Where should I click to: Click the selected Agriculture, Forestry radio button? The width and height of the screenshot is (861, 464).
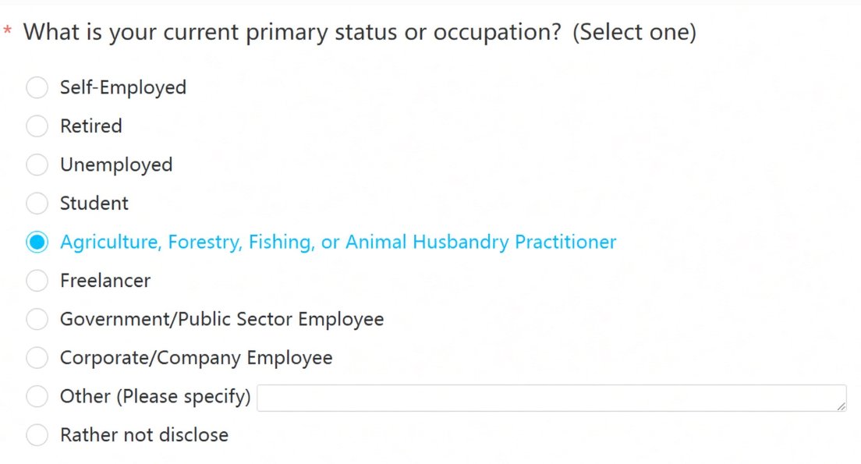tap(37, 243)
